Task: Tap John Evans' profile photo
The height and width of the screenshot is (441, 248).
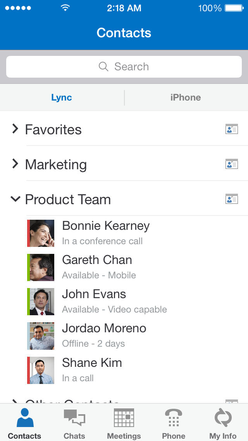Action: click(x=42, y=301)
